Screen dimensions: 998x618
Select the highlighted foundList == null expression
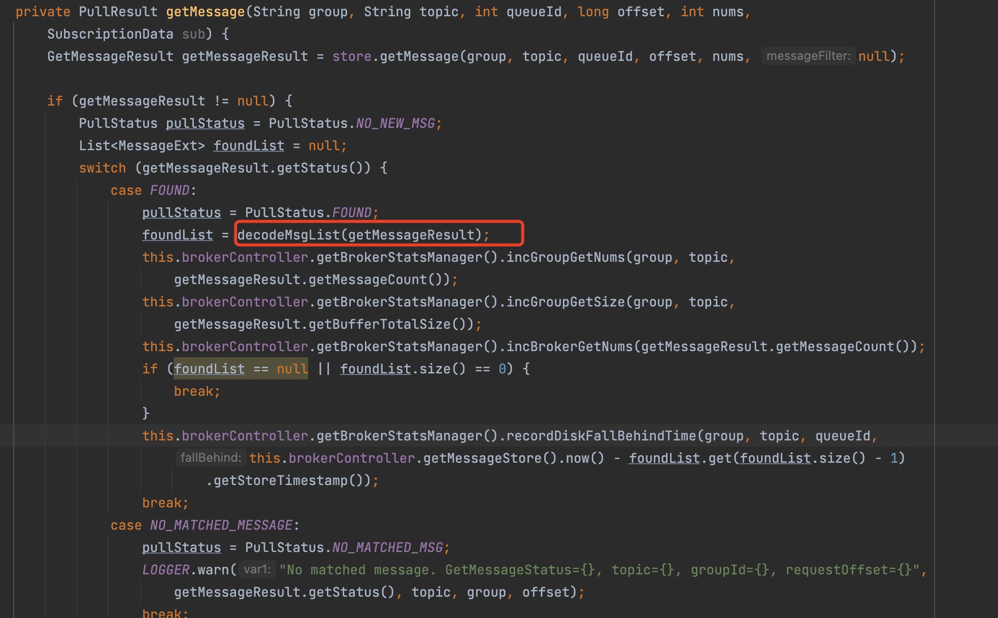tap(241, 369)
